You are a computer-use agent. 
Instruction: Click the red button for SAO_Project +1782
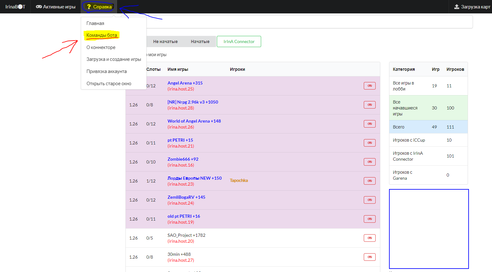(x=369, y=238)
